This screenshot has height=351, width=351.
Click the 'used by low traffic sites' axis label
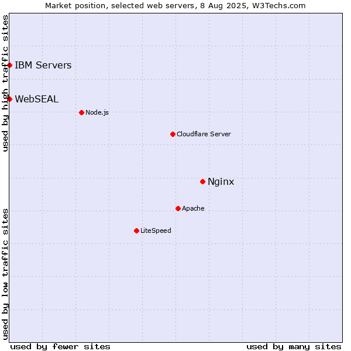tap(5, 275)
